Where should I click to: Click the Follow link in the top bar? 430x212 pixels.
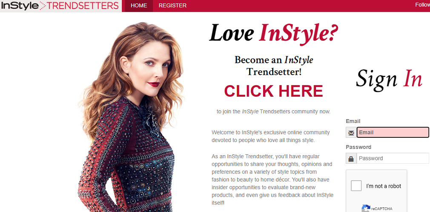(x=422, y=5)
